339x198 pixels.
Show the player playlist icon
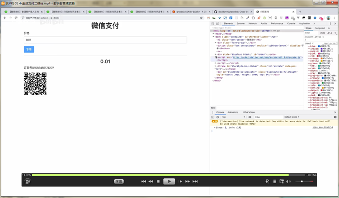[x=275, y=182]
